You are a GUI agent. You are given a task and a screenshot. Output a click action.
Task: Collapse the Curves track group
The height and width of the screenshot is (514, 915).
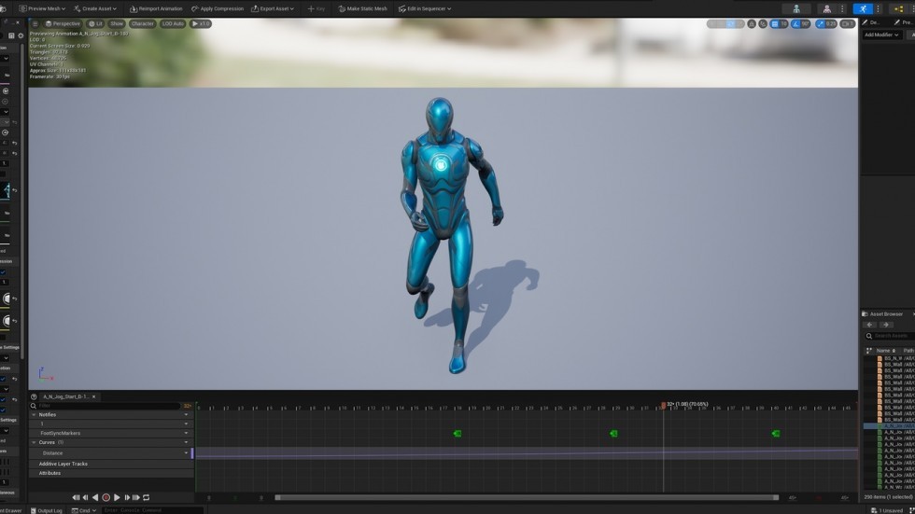click(x=34, y=443)
